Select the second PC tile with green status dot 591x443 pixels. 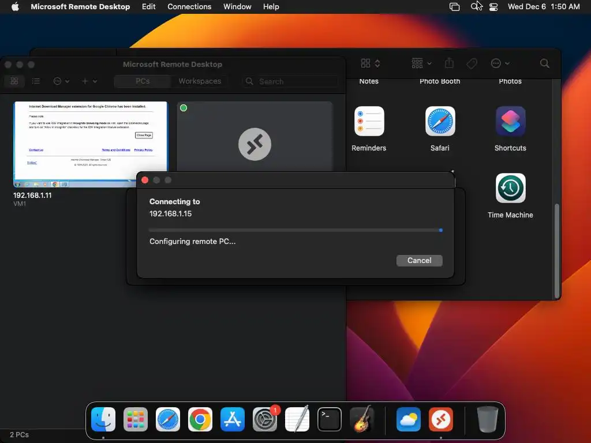(x=255, y=136)
